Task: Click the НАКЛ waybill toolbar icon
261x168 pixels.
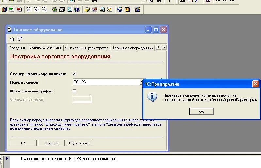Action: point(37,9)
